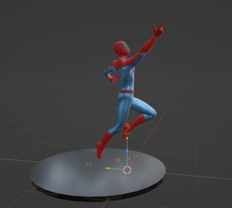The height and width of the screenshot is (208, 232).
Task: Select the small blue marker near gizmo
Action: [x=120, y=166]
